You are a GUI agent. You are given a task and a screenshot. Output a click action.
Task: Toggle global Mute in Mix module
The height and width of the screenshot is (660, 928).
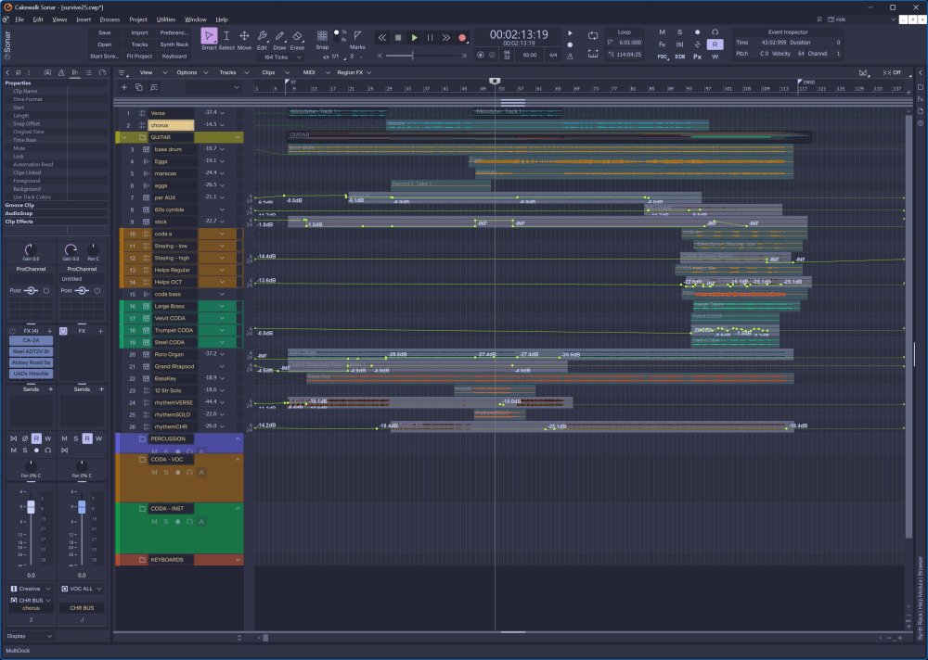[x=663, y=32]
